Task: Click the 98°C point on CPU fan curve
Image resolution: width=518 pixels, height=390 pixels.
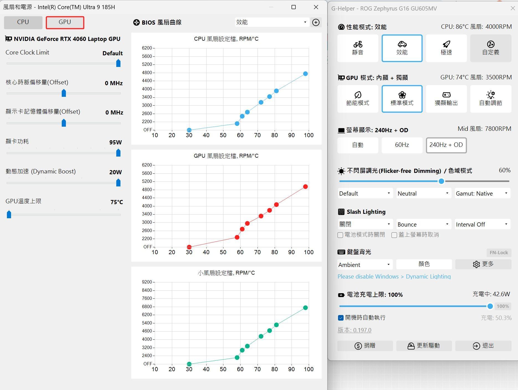Action: coord(305,74)
